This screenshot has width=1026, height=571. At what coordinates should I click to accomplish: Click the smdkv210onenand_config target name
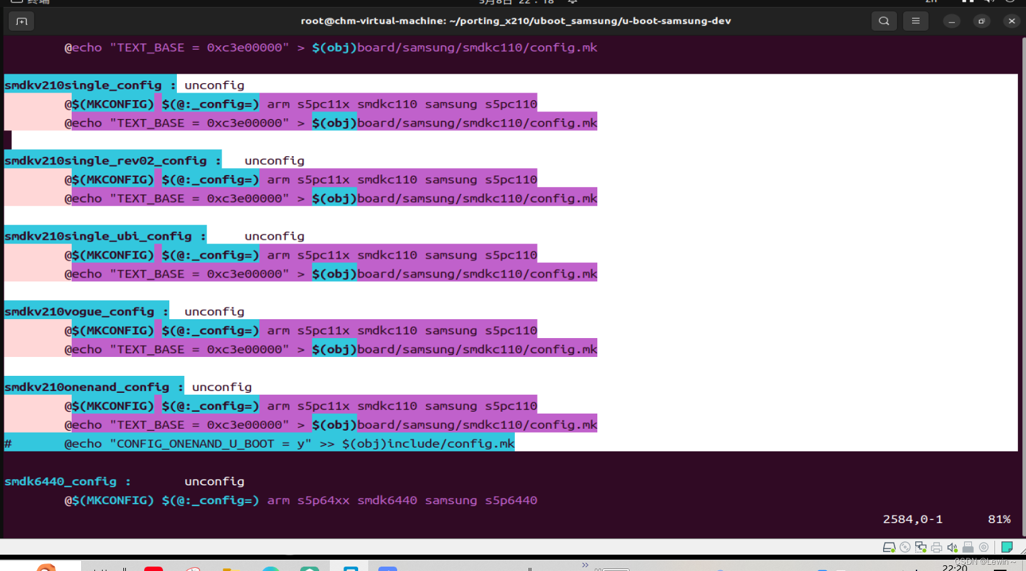(x=87, y=387)
